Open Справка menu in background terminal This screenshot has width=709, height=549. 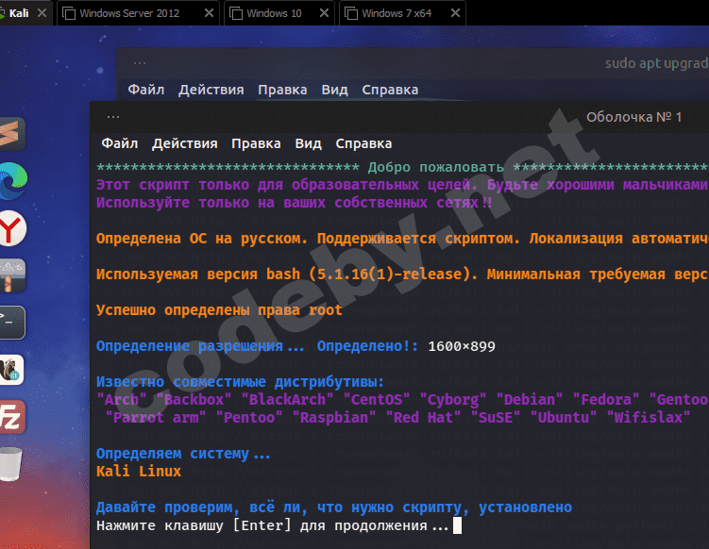click(390, 90)
